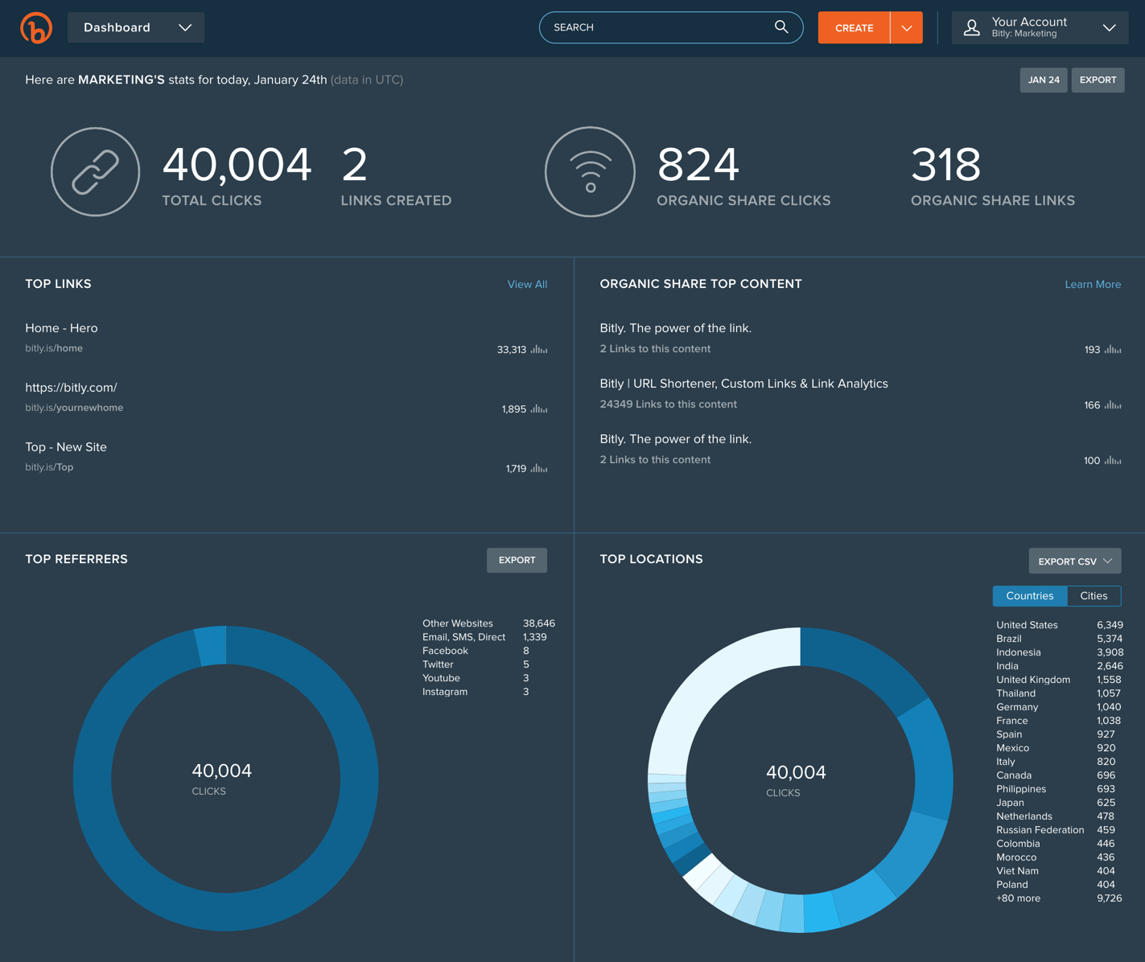This screenshot has height=962, width=1145.
Task: Export the Top Referrers data
Action: tap(516, 560)
